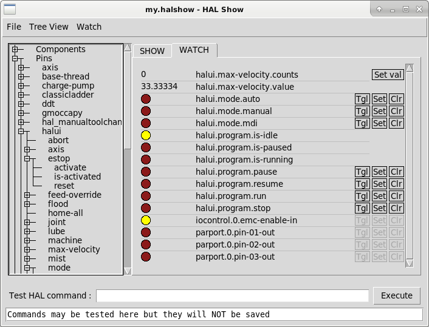Click the window menu icon in title bar
The width and height of the screenshot is (429, 327).
point(10,9)
